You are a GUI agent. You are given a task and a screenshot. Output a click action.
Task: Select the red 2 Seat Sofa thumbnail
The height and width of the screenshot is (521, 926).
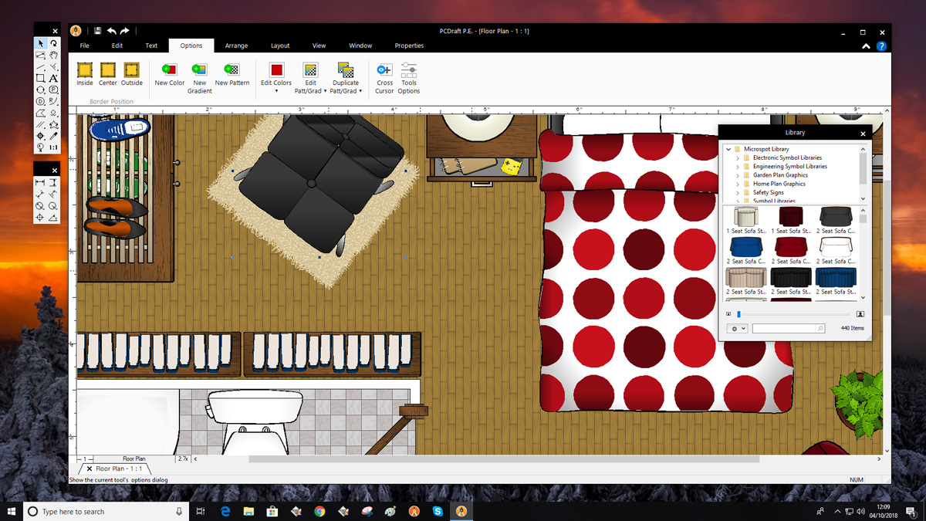791,247
